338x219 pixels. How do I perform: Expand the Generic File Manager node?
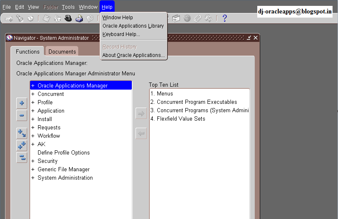coord(33,169)
